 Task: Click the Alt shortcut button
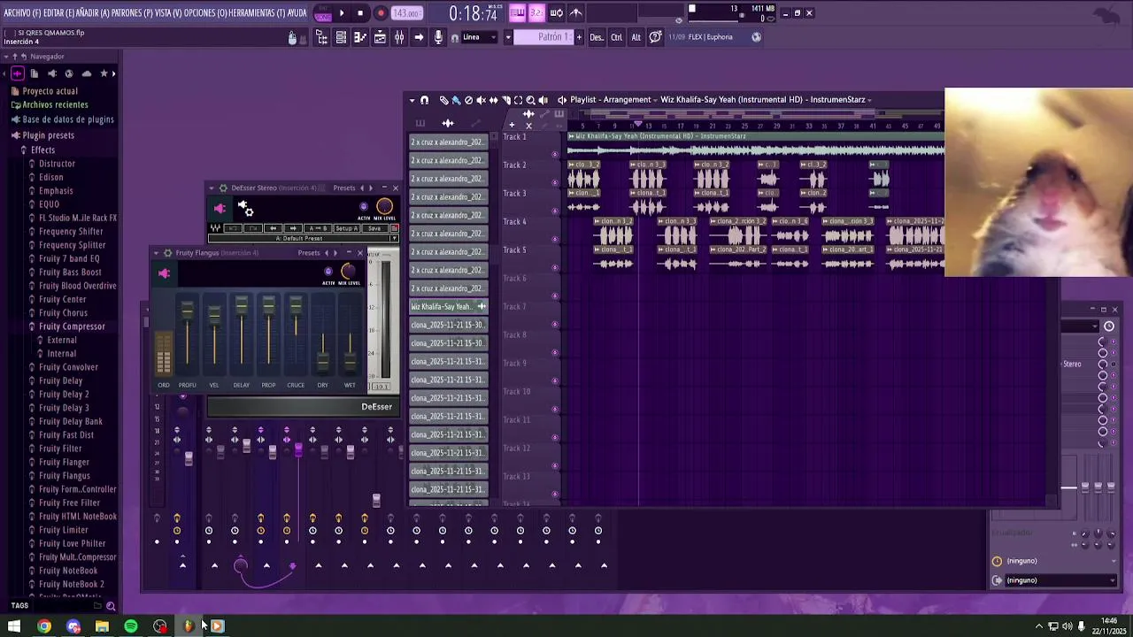click(636, 37)
